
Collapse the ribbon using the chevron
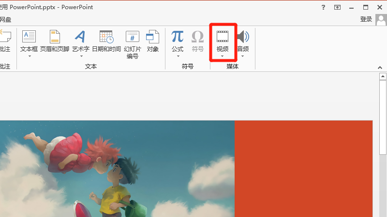[x=379, y=67]
